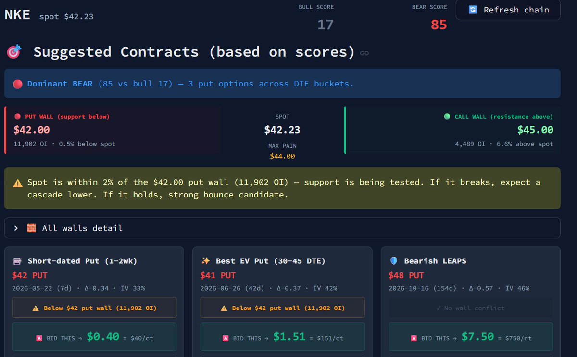Image resolution: width=577 pixels, height=357 pixels.
Task: Click the A icon beside $7.50 bid
Action: tap(414, 338)
